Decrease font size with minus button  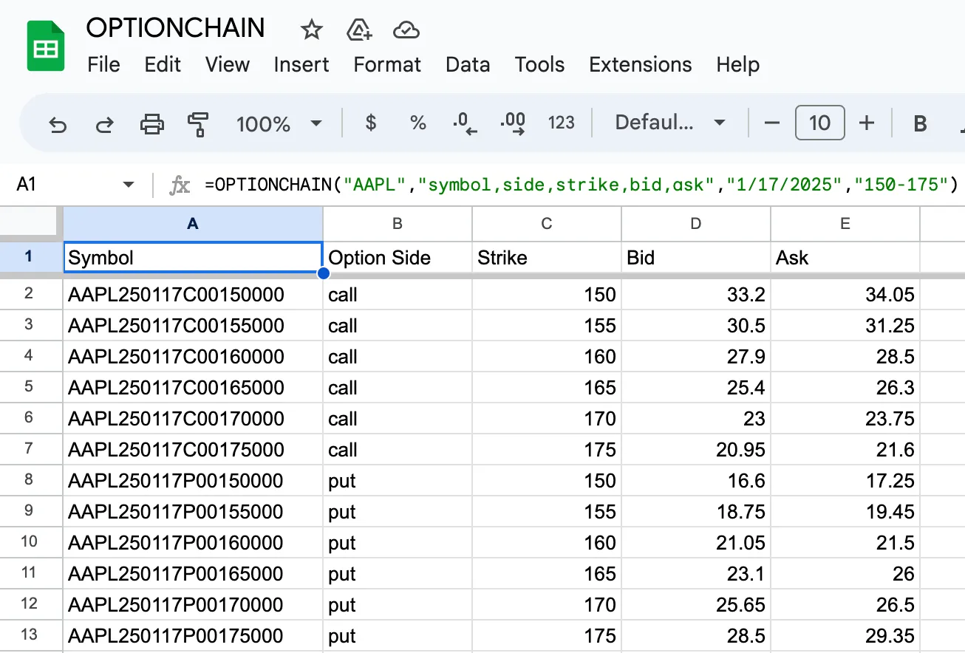coord(772,123)
